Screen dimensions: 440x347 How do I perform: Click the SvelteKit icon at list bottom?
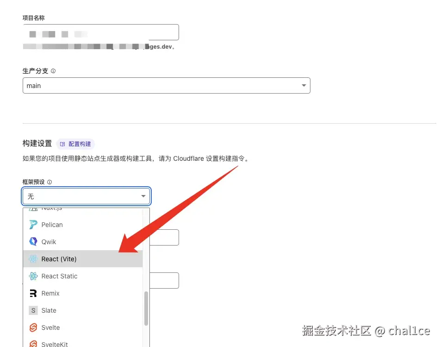click(33, 344)
